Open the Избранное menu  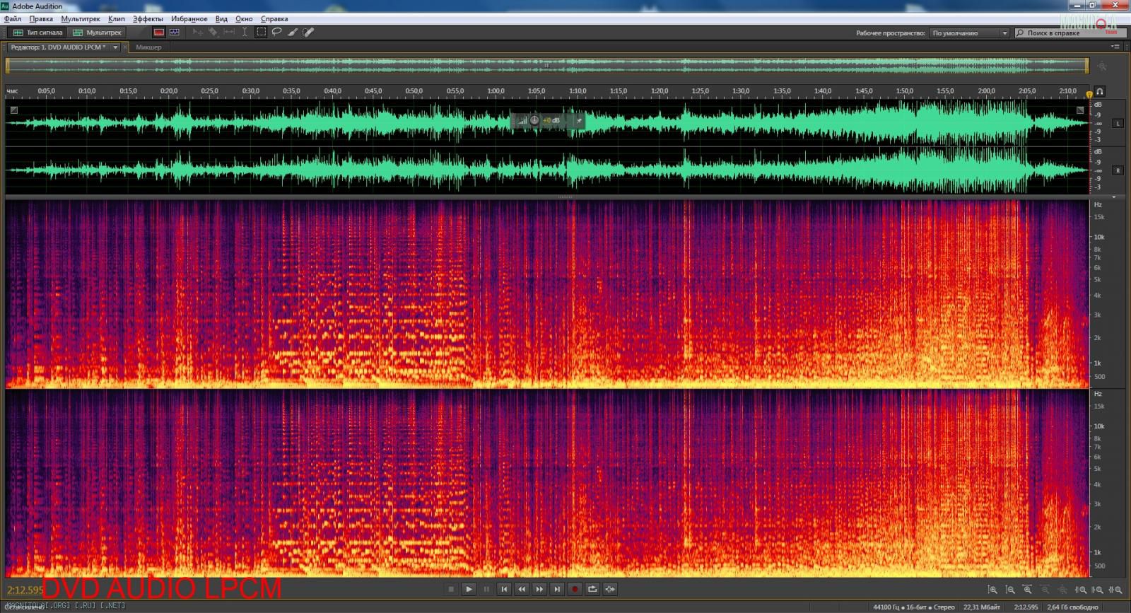pyautogui.click(x=189, y=19)
